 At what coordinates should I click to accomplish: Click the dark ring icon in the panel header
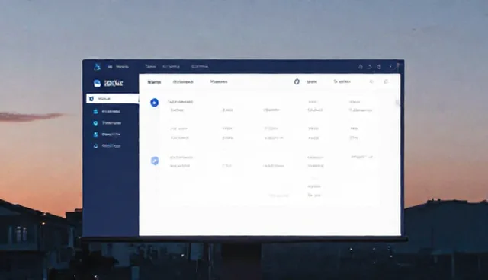coord(297,81)
